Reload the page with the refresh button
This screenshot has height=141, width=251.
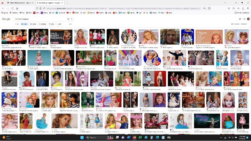(x=12, y=8)
